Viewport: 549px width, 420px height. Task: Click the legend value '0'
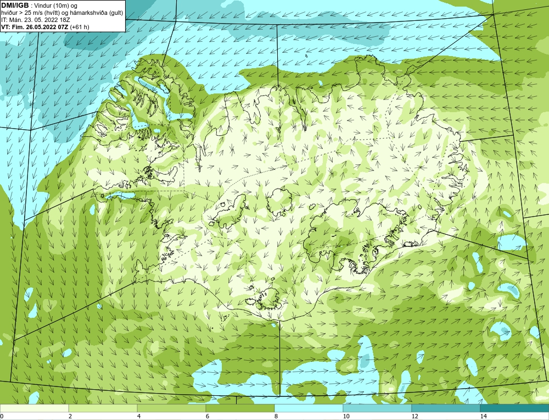point(2,416)
